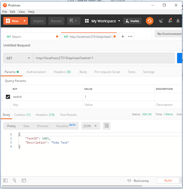Open the JSON format dropdown

tap(91, 126)
